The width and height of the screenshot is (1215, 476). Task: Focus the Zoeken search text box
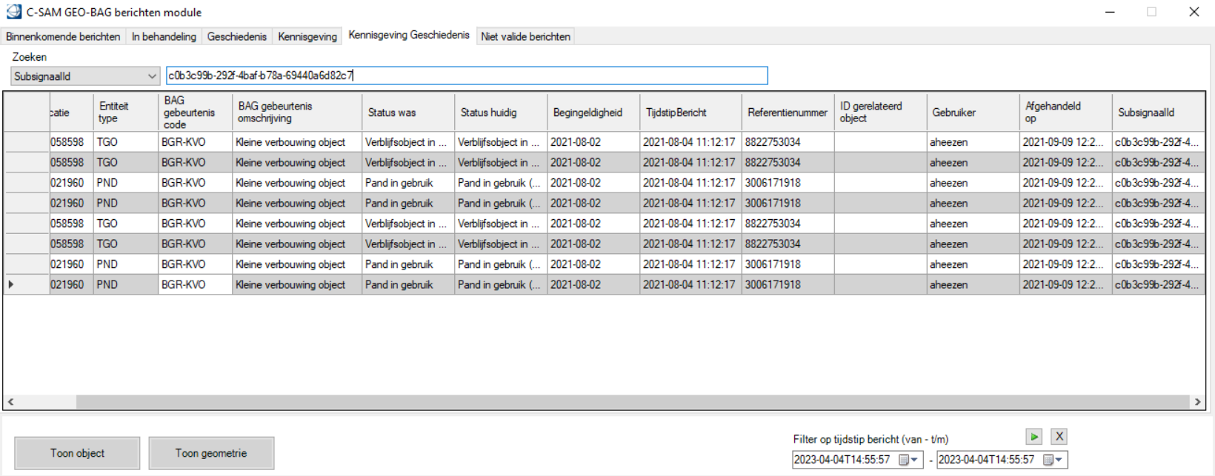(467, 76)
